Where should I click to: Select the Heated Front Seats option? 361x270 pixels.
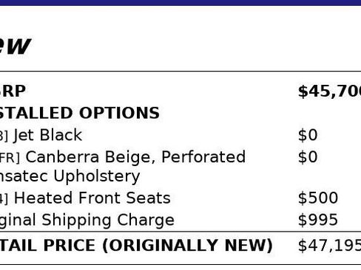(x=92, y=198)
